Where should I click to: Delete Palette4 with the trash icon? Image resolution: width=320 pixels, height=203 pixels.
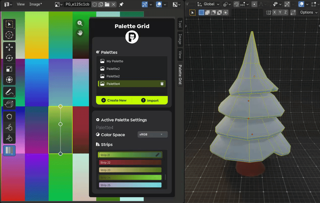162,84
